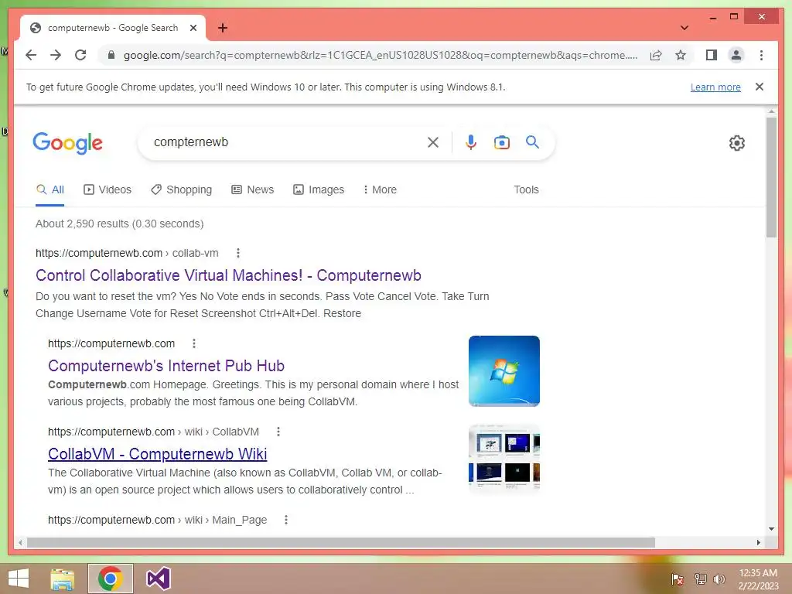This screenshot has width=792, height=594.
Task: Open options for computernewb.com homepage result
Action: [194, 343]
